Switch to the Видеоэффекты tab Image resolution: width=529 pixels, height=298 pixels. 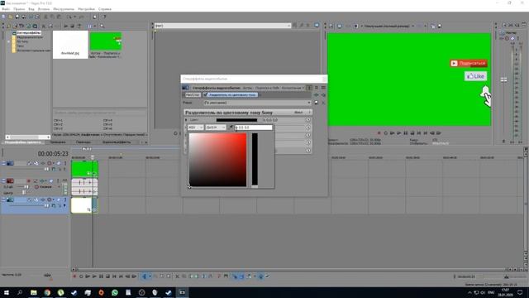(x=117, y=142)
